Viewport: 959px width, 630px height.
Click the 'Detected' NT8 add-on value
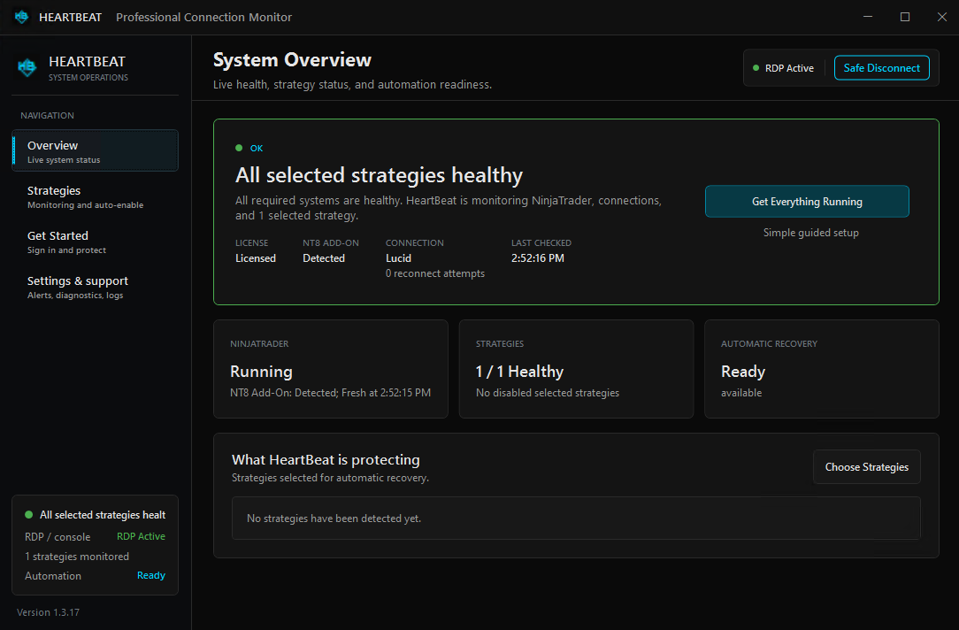[324, 258]
